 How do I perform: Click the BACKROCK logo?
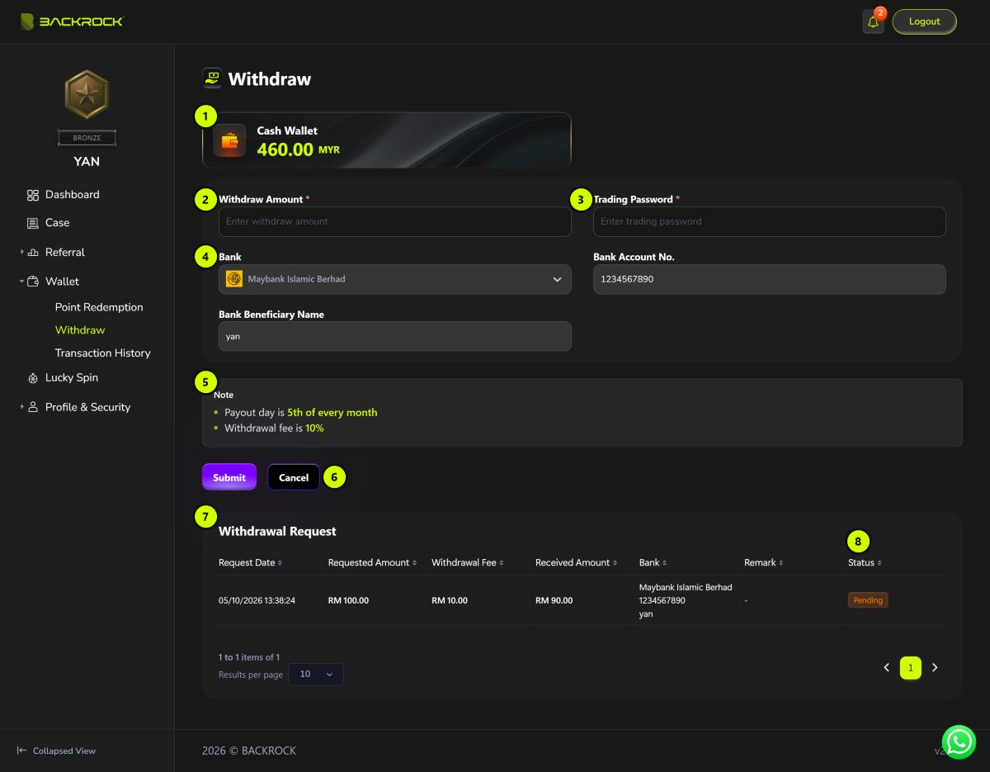[72, 21]
